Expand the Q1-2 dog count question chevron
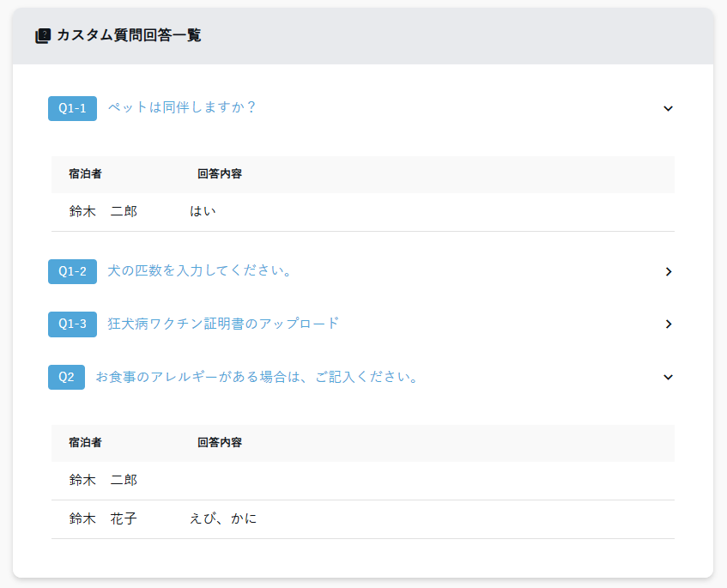 (x=668, y=271)
